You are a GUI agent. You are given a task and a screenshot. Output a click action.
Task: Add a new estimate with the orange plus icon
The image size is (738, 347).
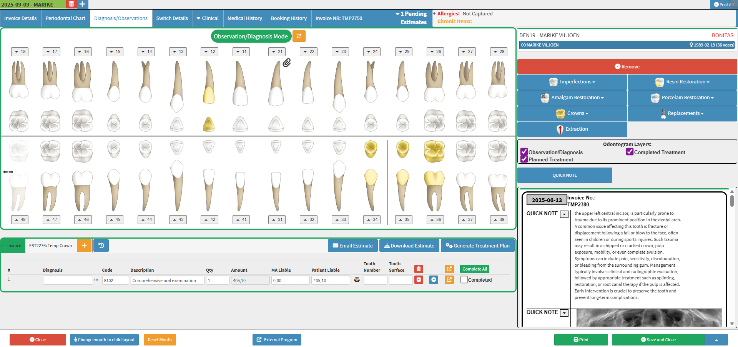[84, 246]
